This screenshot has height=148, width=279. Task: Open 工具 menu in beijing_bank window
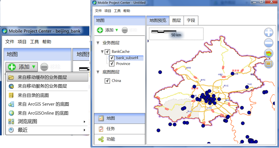pyautogui.click(x=34, y=42)
